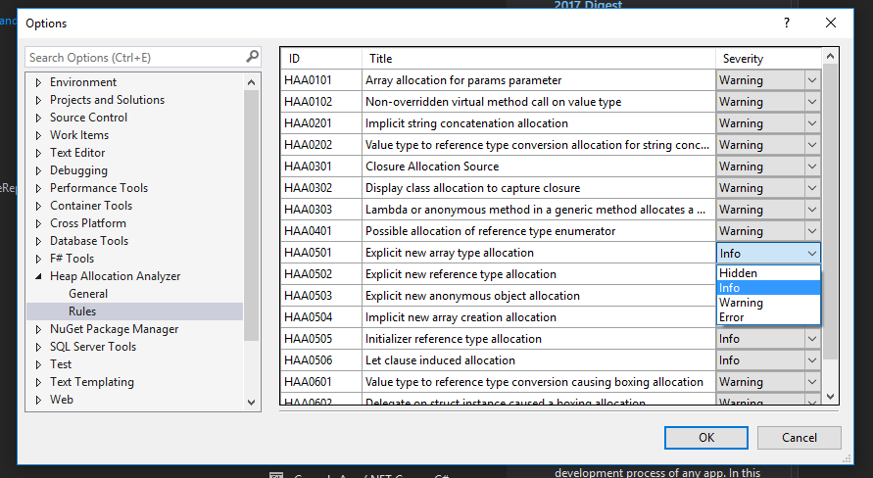
Task: Select the Web tree item
Action: (62, 400)
